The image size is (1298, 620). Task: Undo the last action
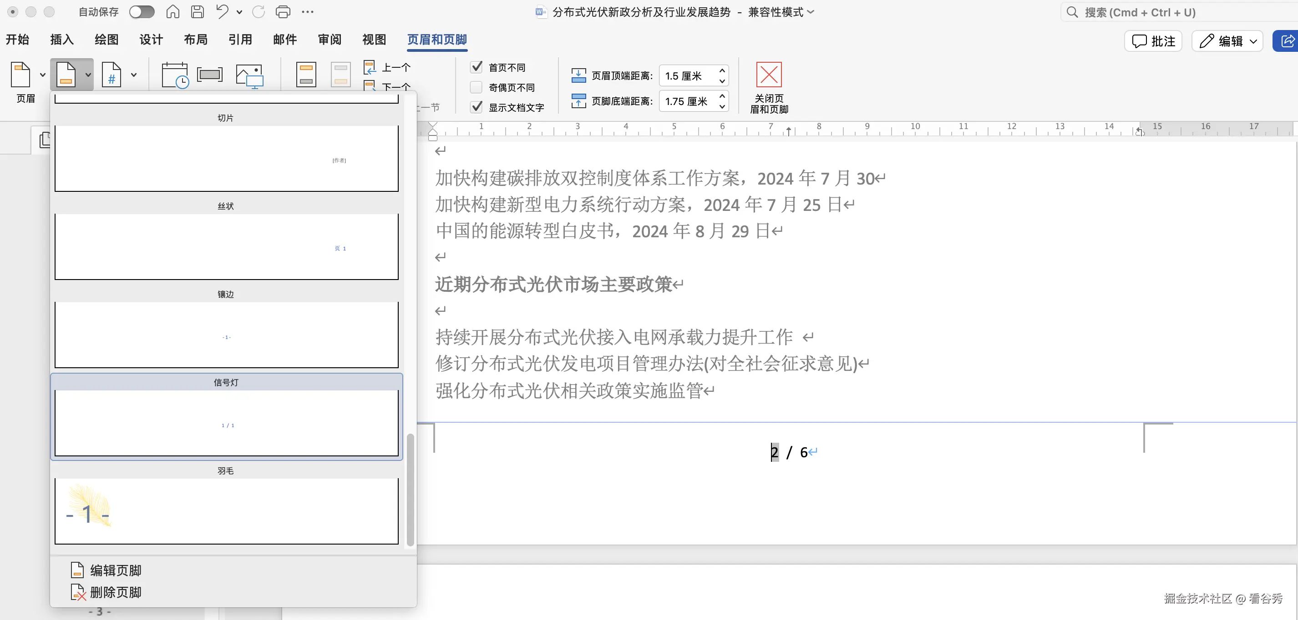(x=222, y=11)
